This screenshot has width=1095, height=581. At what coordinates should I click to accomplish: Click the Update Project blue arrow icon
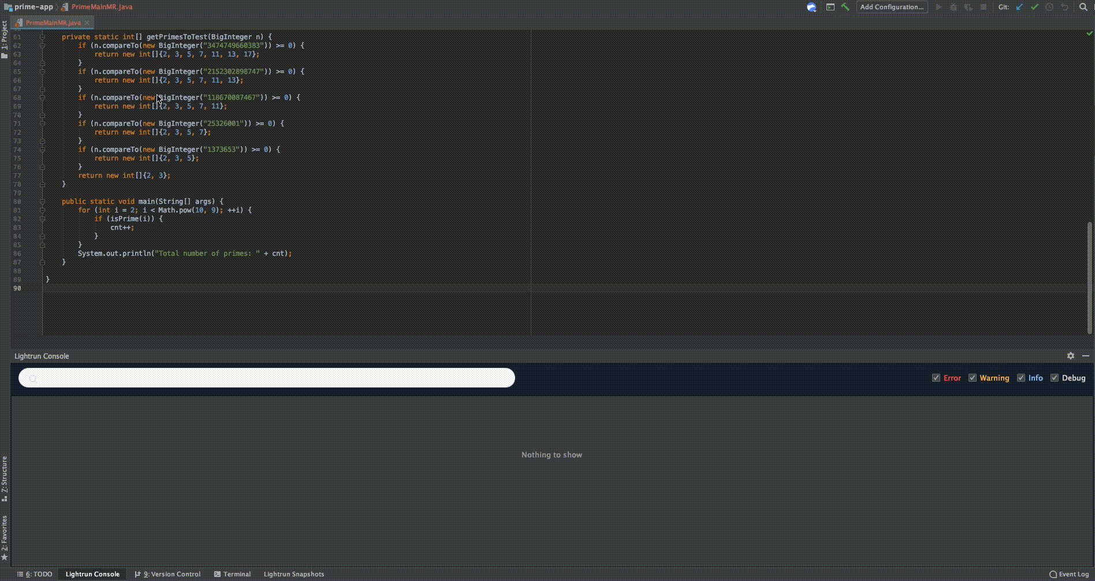click(x=1019, y=7)
